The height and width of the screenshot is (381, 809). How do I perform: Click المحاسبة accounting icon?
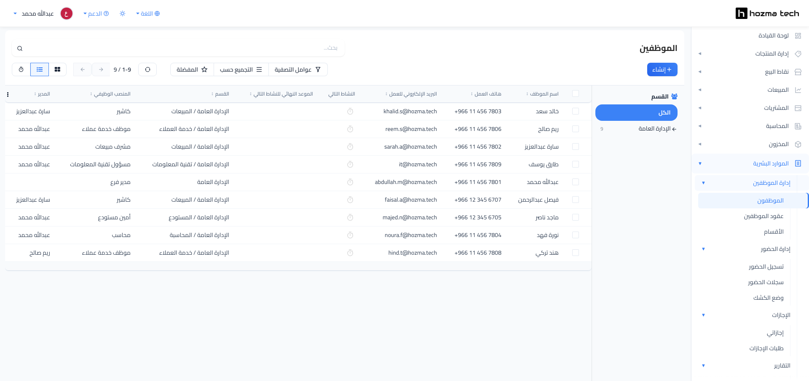point(798,126)
